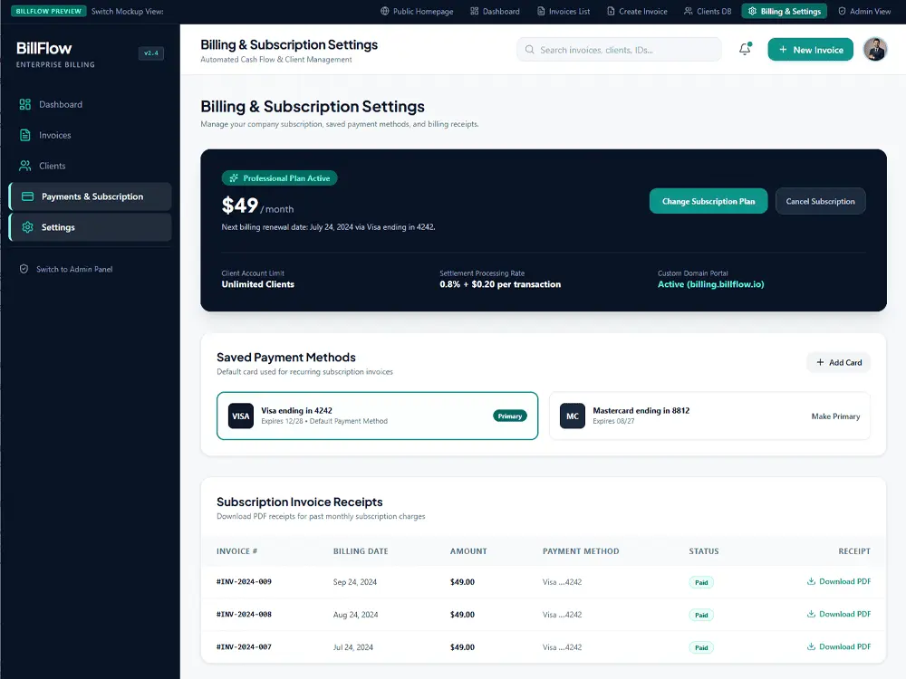Screen dimensions: 906x679
Task: Download PDF receipt for #INV-2024-008
Action: [x=838, y=614]
